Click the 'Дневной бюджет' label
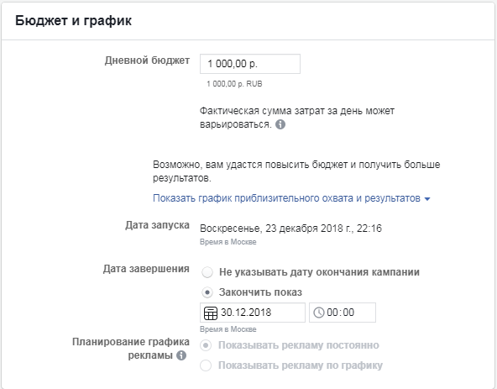This screenshot has height=389, width=497. [x=147, y=60]
